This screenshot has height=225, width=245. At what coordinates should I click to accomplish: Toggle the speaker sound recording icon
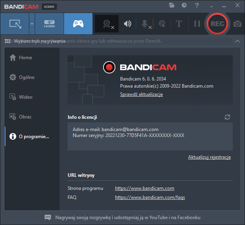(x=128, y=24)
